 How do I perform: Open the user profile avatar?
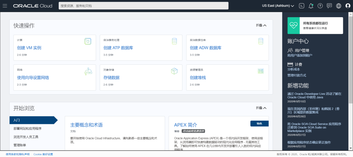348,6
